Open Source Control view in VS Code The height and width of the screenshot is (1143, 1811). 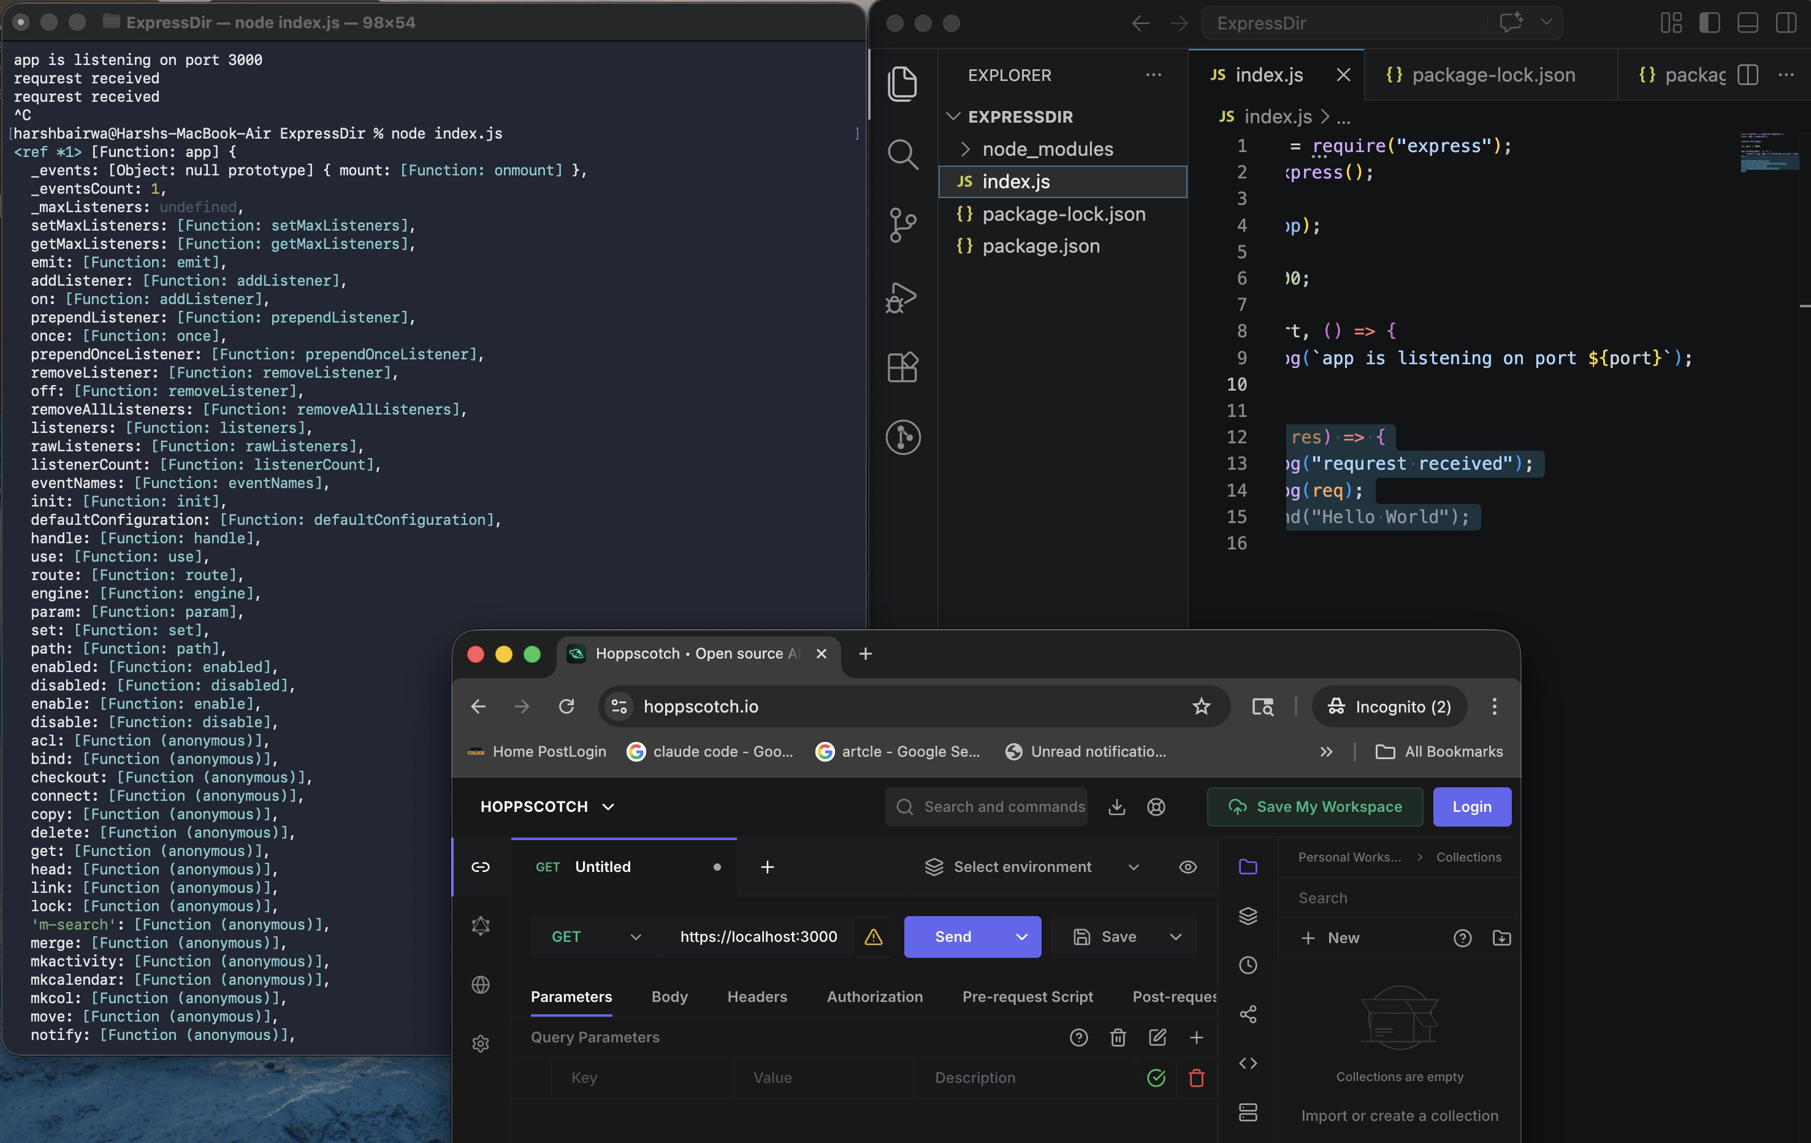(x=902, y=225)
